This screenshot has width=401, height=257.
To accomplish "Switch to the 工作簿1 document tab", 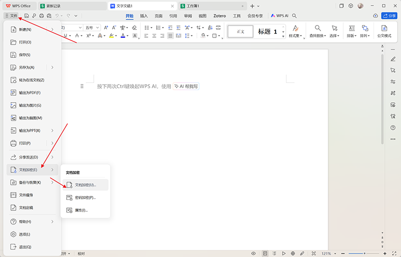I will pos(212,6).
